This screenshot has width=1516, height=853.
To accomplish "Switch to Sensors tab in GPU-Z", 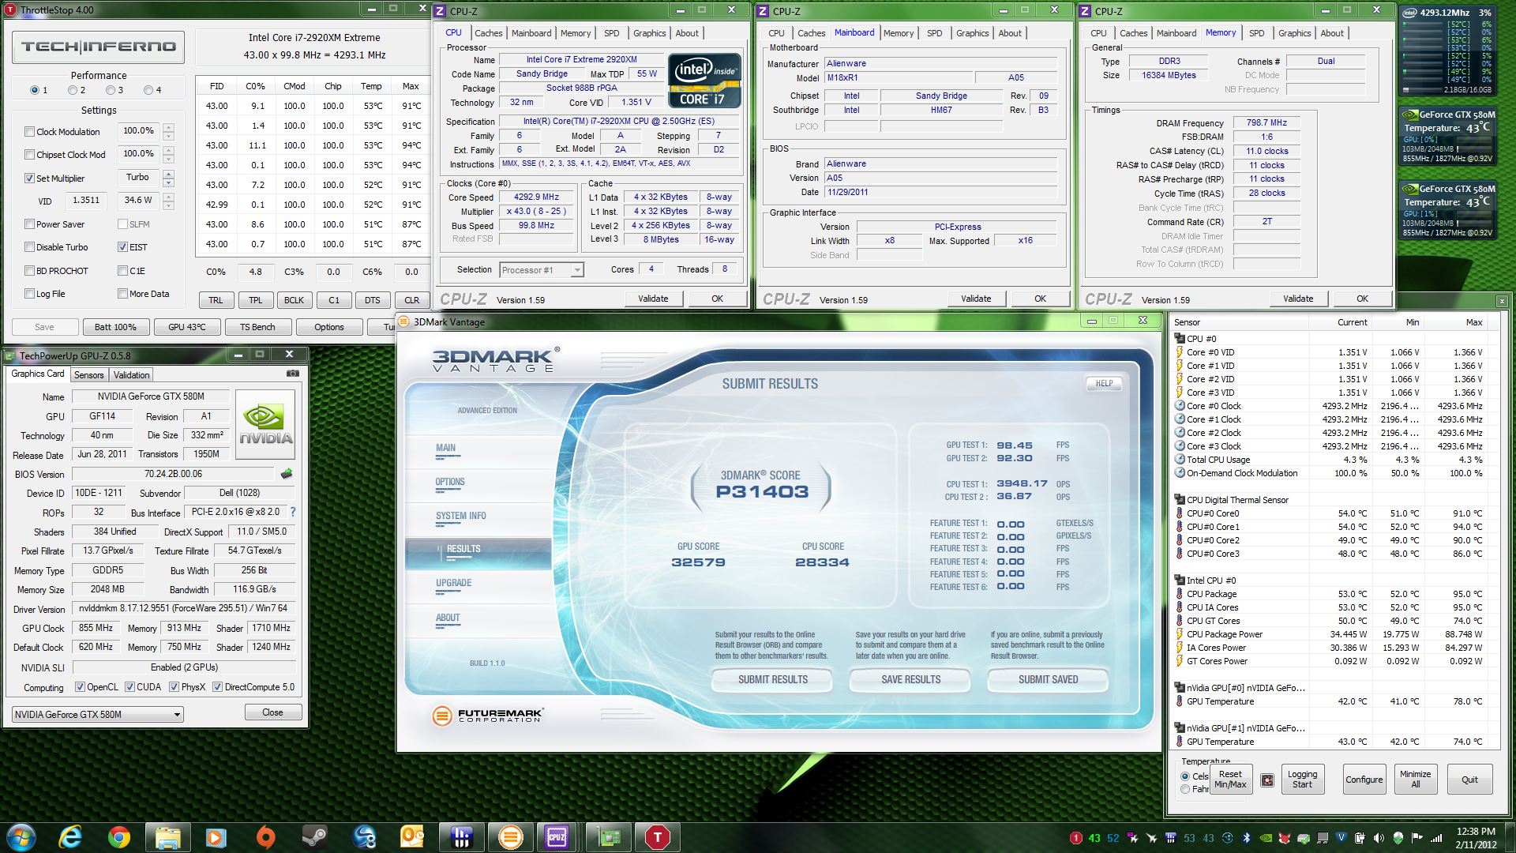I will [x=88, y=375].
